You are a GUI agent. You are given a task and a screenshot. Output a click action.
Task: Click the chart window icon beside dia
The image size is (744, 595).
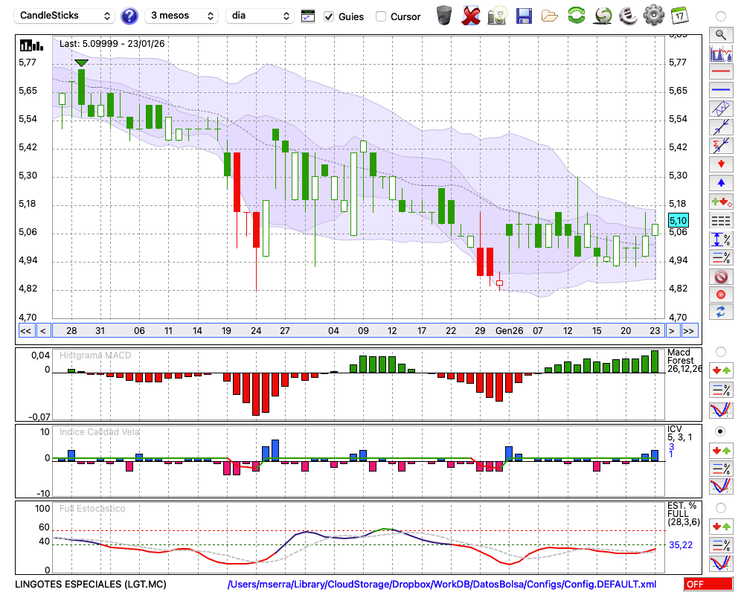308,16
